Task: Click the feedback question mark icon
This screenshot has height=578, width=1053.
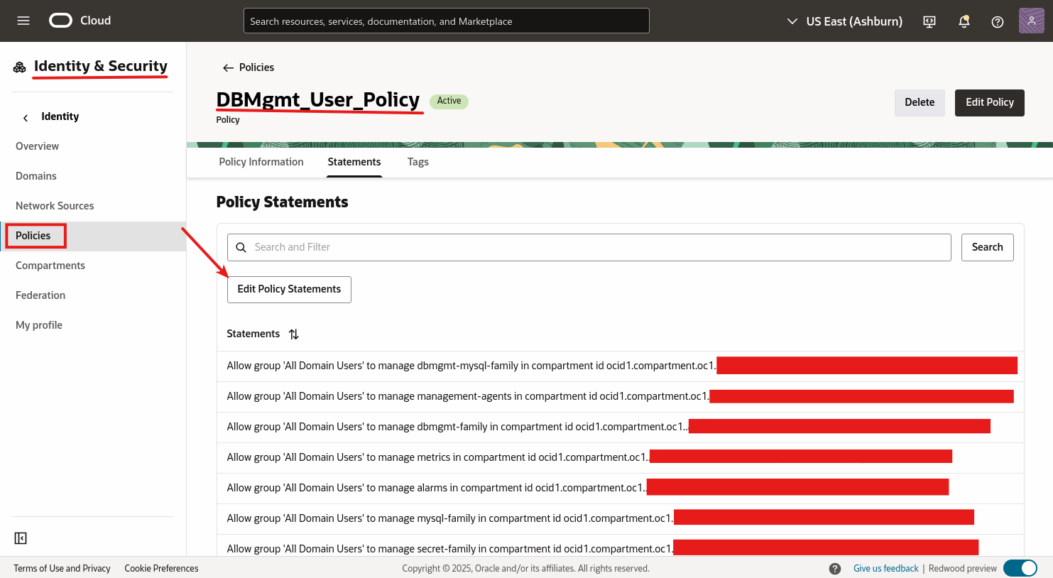Action: 834,568
